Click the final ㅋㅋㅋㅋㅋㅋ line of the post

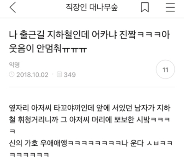point(29,155)
